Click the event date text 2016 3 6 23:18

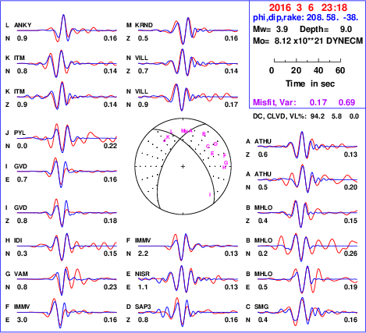(308, 8)
